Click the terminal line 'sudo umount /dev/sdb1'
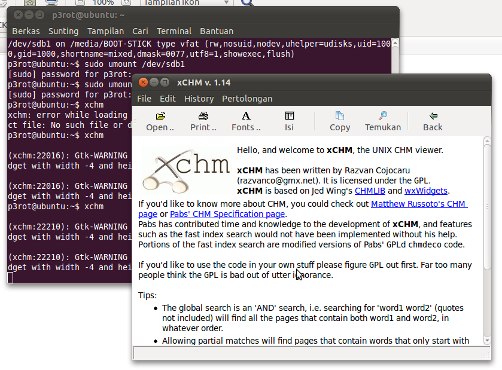The height and width of the screenshot is (370, 502). 135,65
